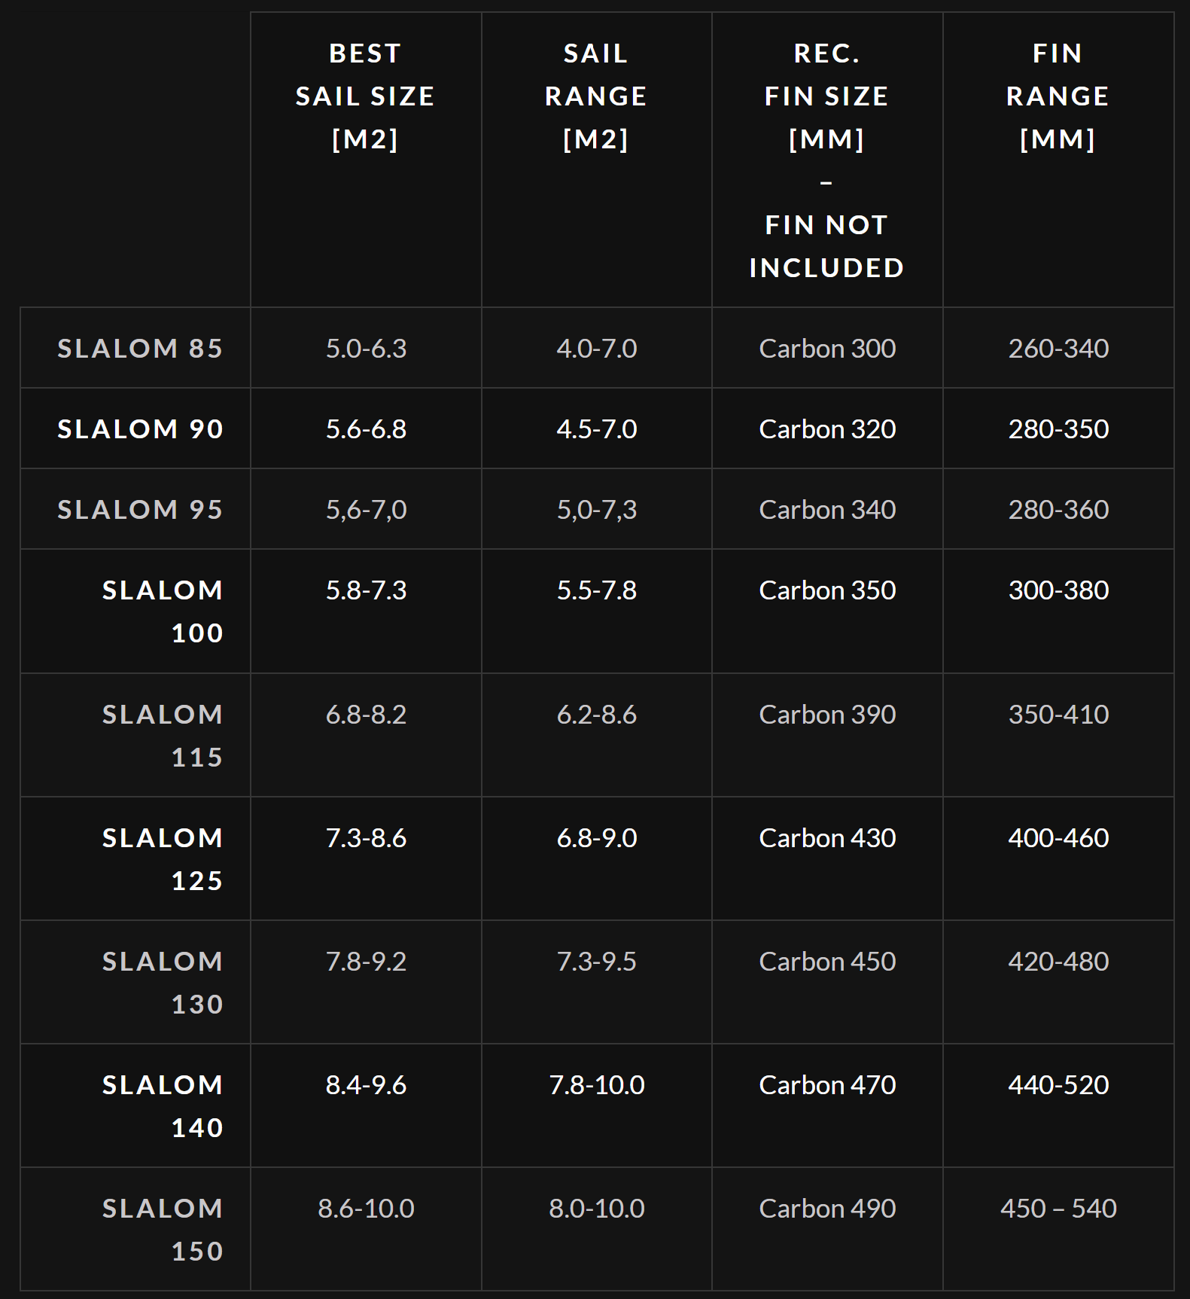Image resolution: width=1190 pixels, height=1299 pixels.
Task: Select the 450 – 540 fin range cell
Action: pos(1058,1208)
